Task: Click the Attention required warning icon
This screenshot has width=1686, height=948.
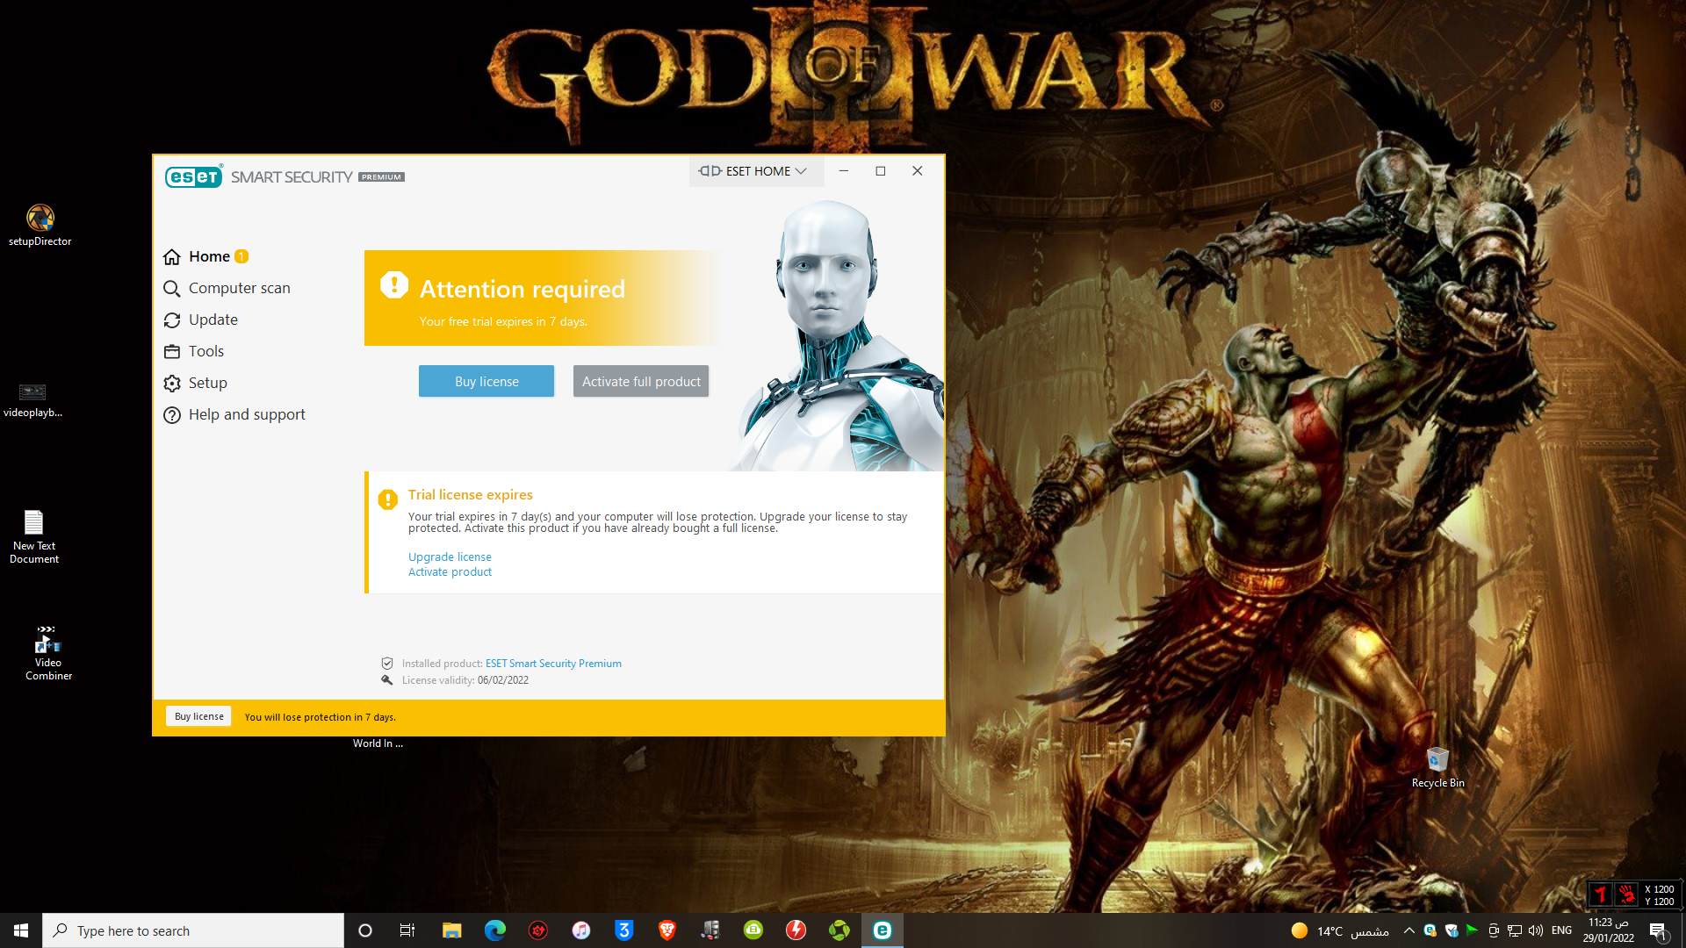Action: [394, 284]
